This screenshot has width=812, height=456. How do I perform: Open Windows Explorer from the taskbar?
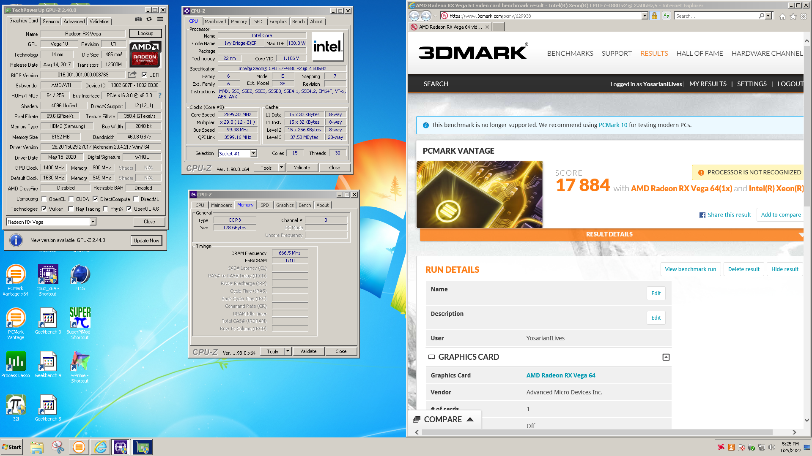coord(37,447)
